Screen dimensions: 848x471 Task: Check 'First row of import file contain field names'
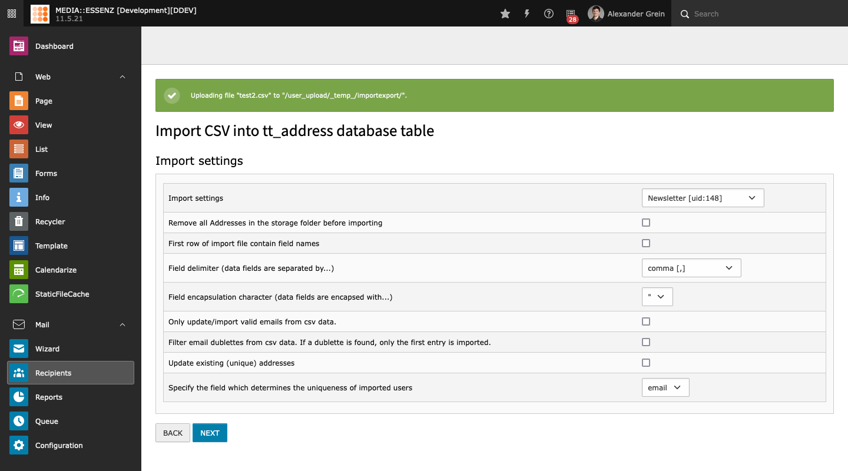pos(646,243)
